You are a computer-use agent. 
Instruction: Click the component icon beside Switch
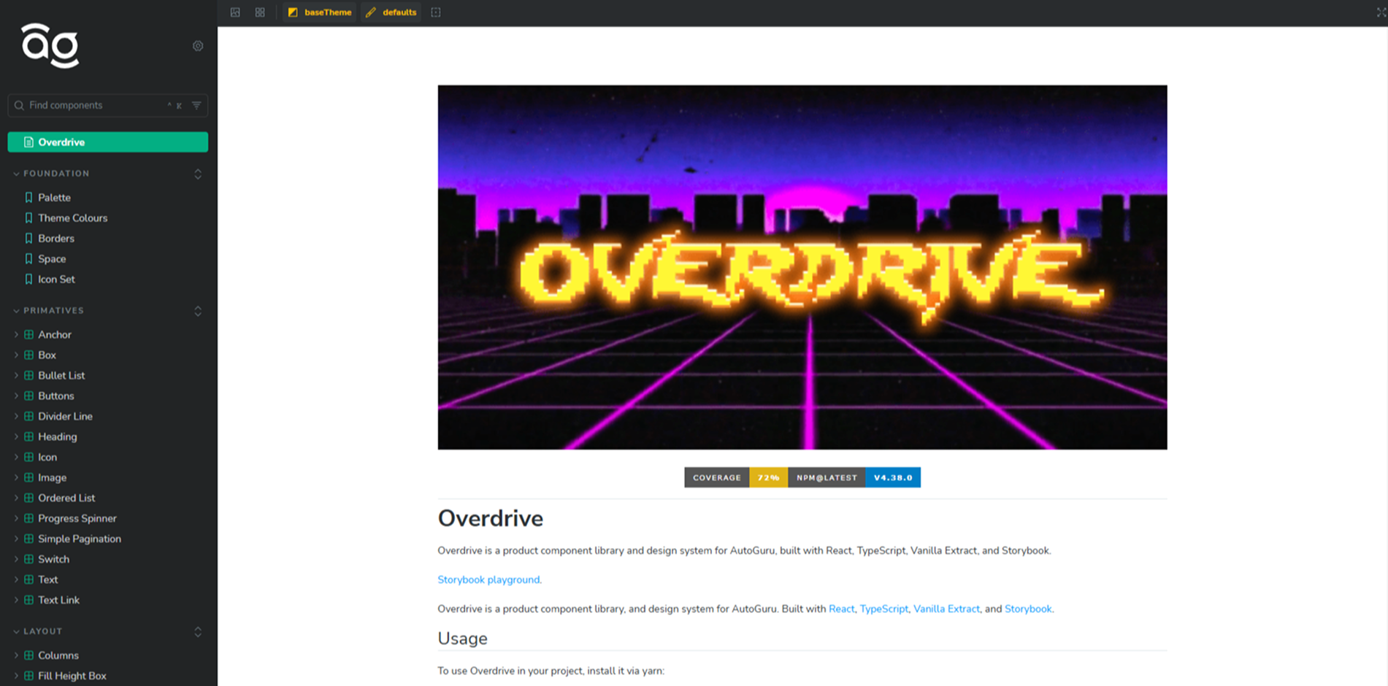pos(28,560)
